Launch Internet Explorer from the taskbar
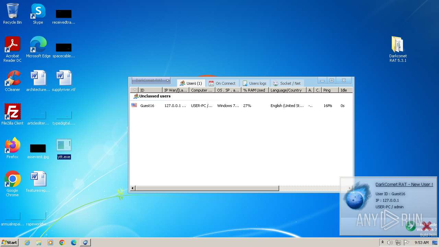This screenshot has width=439, height=247. click(27, 243)
